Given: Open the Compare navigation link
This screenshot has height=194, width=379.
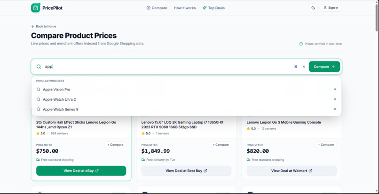Looking at the screenshot, I should tap(157, 8).
